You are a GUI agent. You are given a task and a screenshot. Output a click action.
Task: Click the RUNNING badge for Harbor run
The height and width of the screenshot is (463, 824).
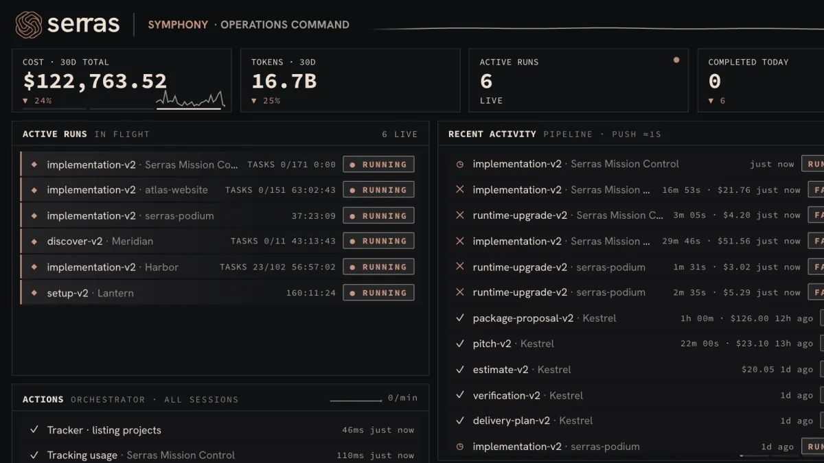click(378, 268)
